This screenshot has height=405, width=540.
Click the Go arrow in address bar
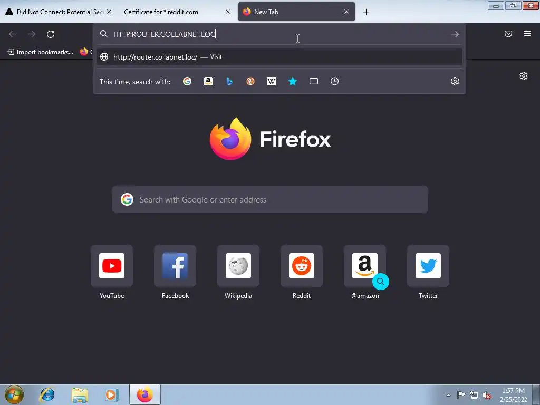click(x=455, y=34)
